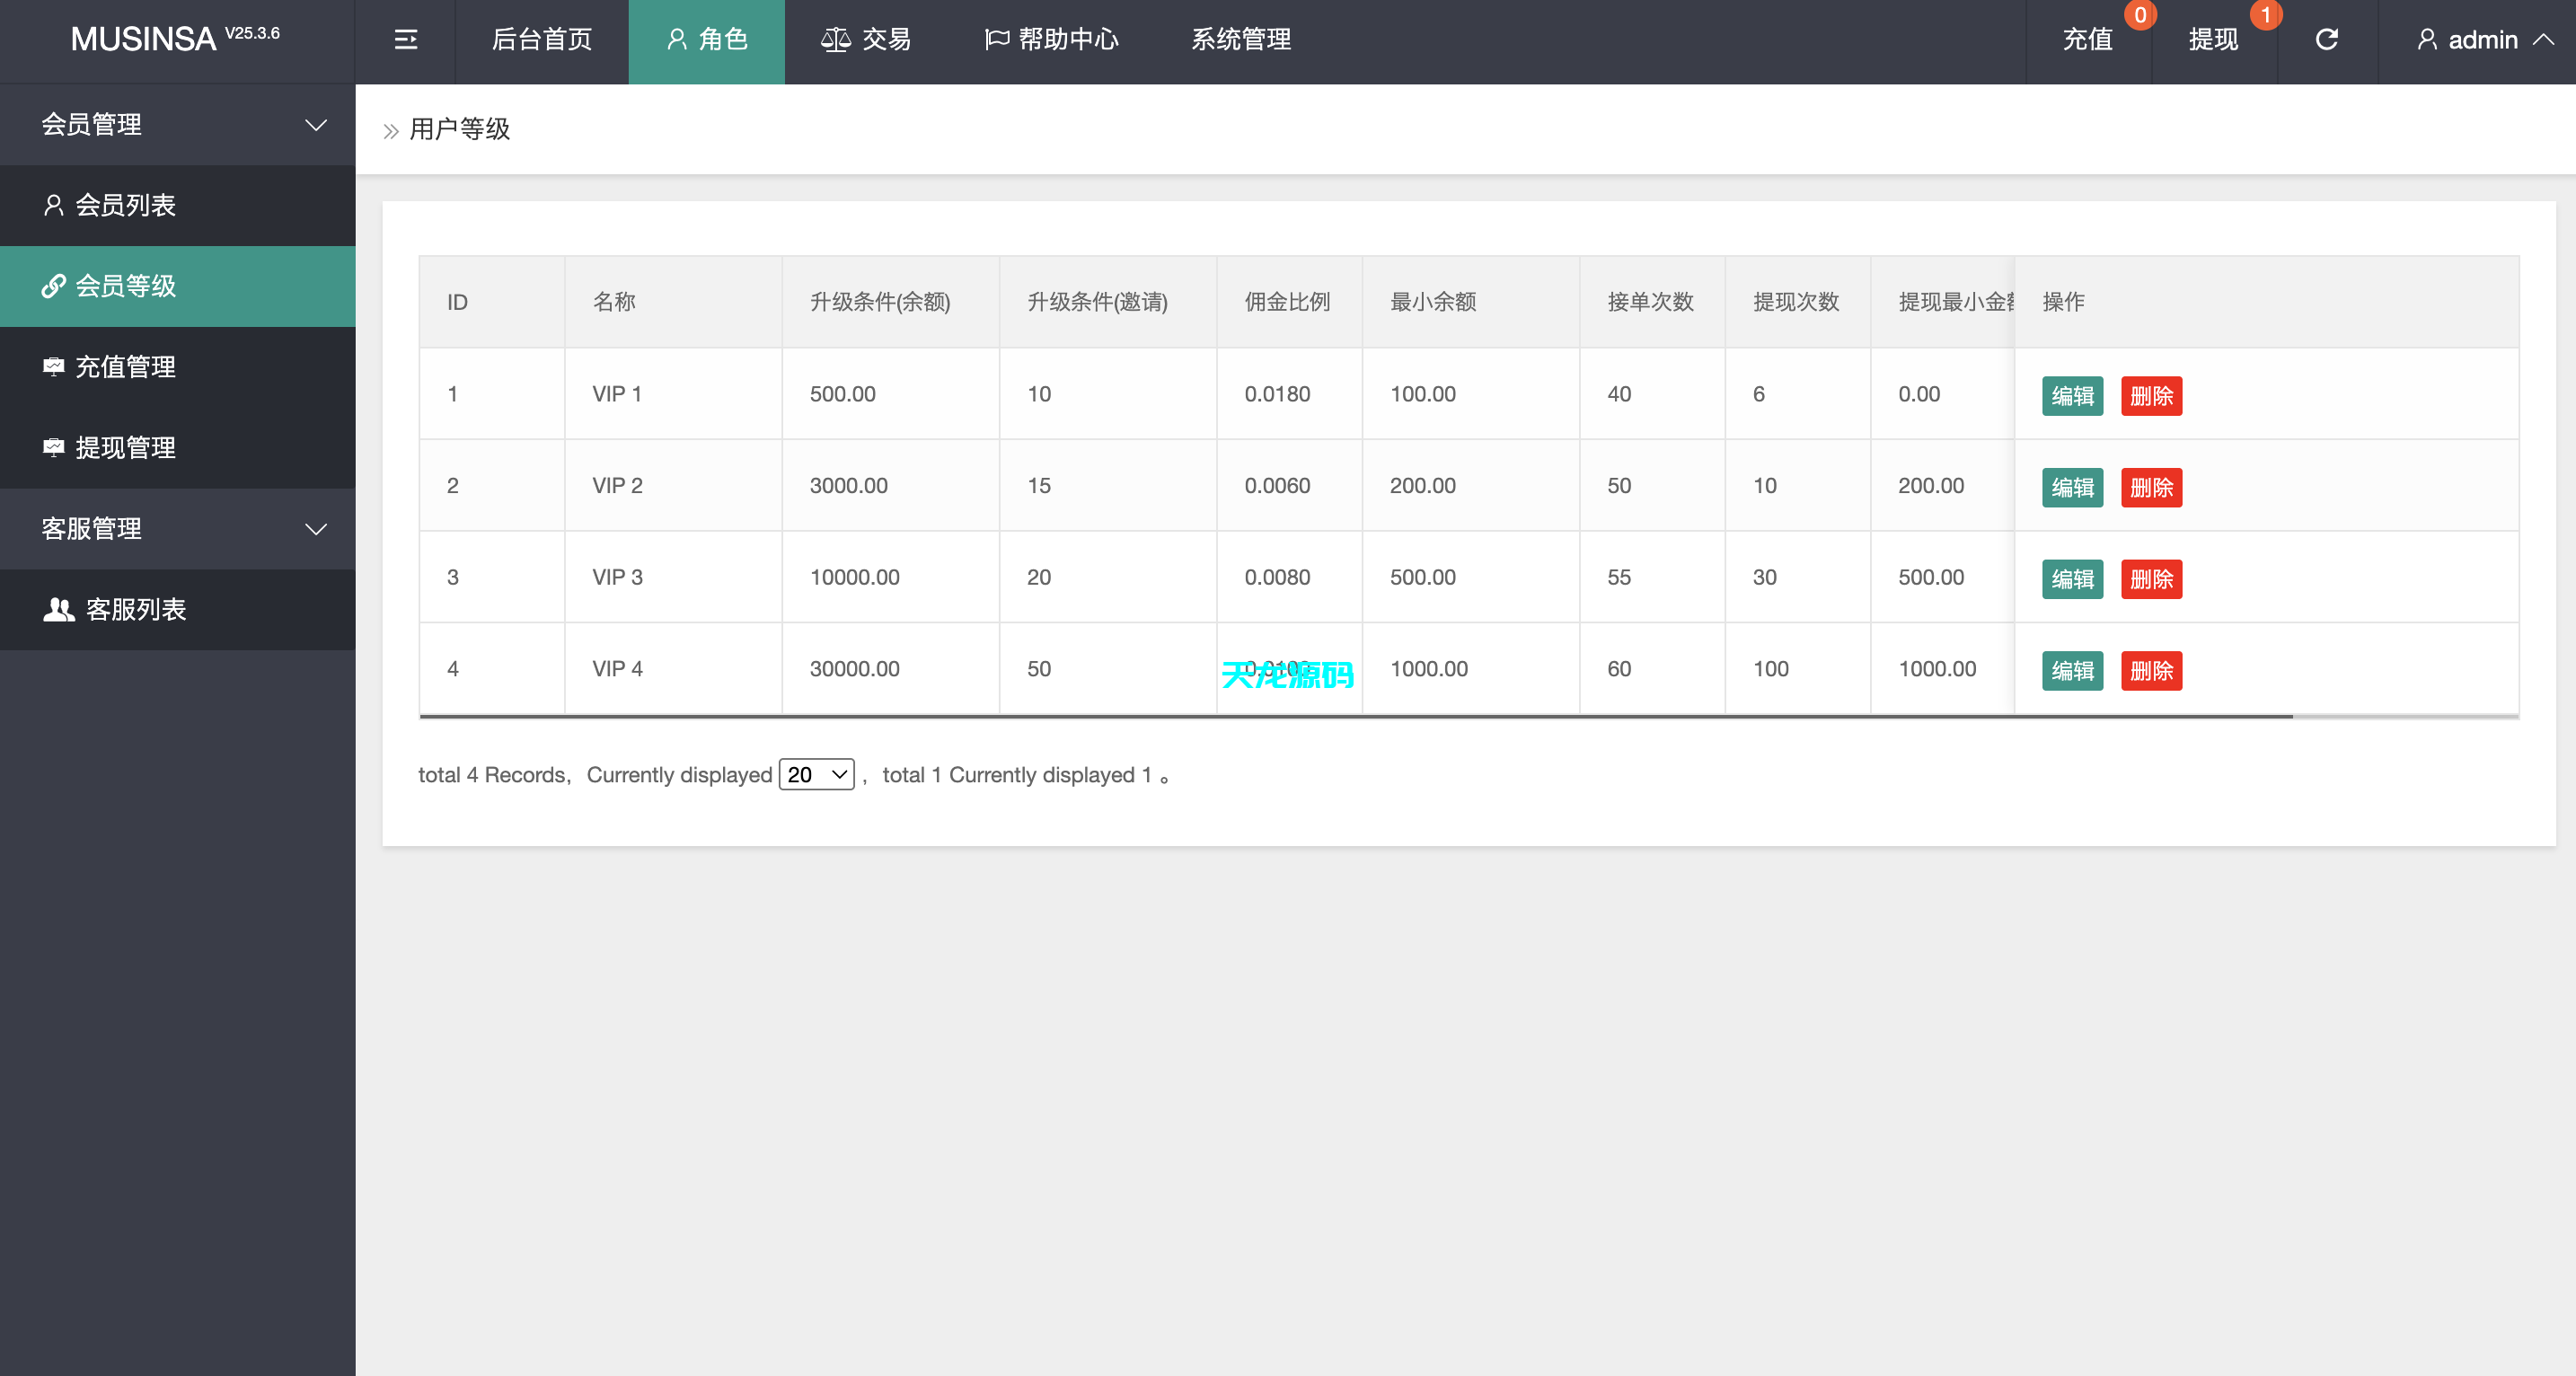Click the admin user icon top right
Image resolution: width=2576 pixels, height=1376 pixels.
click(2428, 40)
